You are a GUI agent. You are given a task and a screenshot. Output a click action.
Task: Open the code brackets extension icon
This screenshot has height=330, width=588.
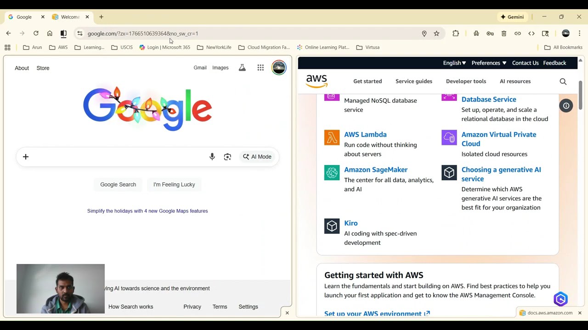tap(531, 33)
